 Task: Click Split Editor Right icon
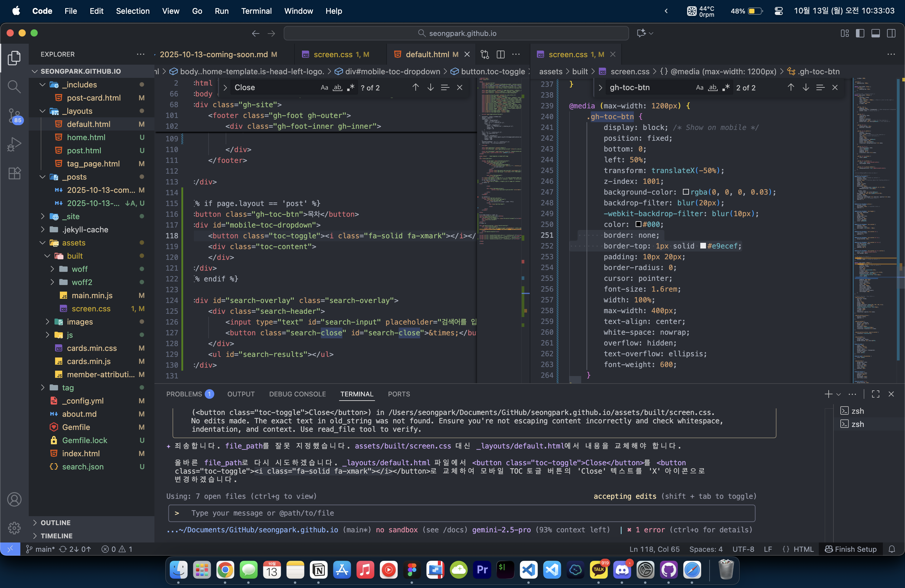click(x=500, y=54)
